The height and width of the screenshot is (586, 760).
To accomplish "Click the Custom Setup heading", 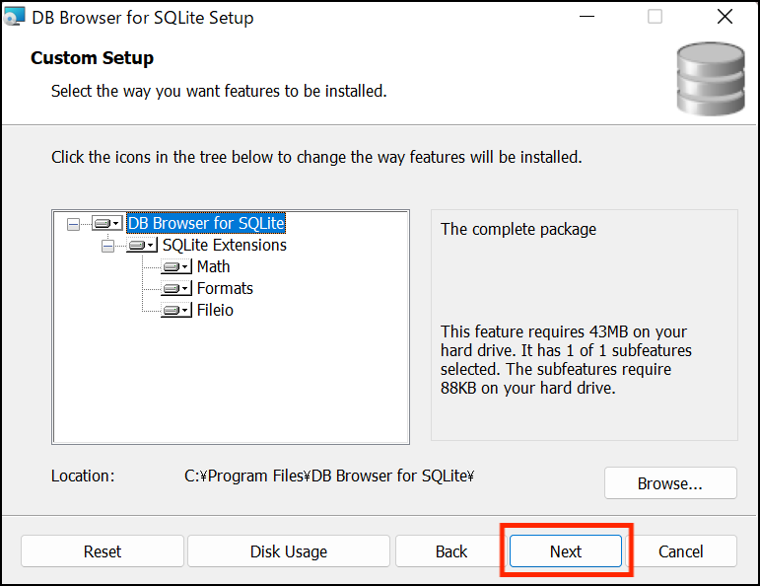I will pos(92,58).
